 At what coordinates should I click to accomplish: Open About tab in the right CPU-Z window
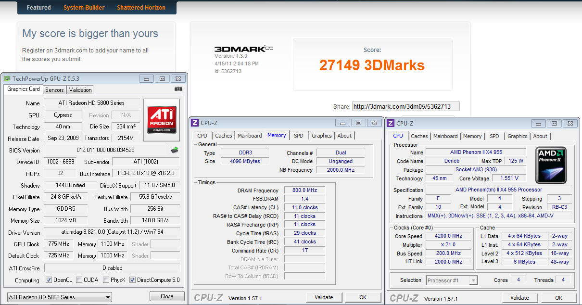[540, 136]
